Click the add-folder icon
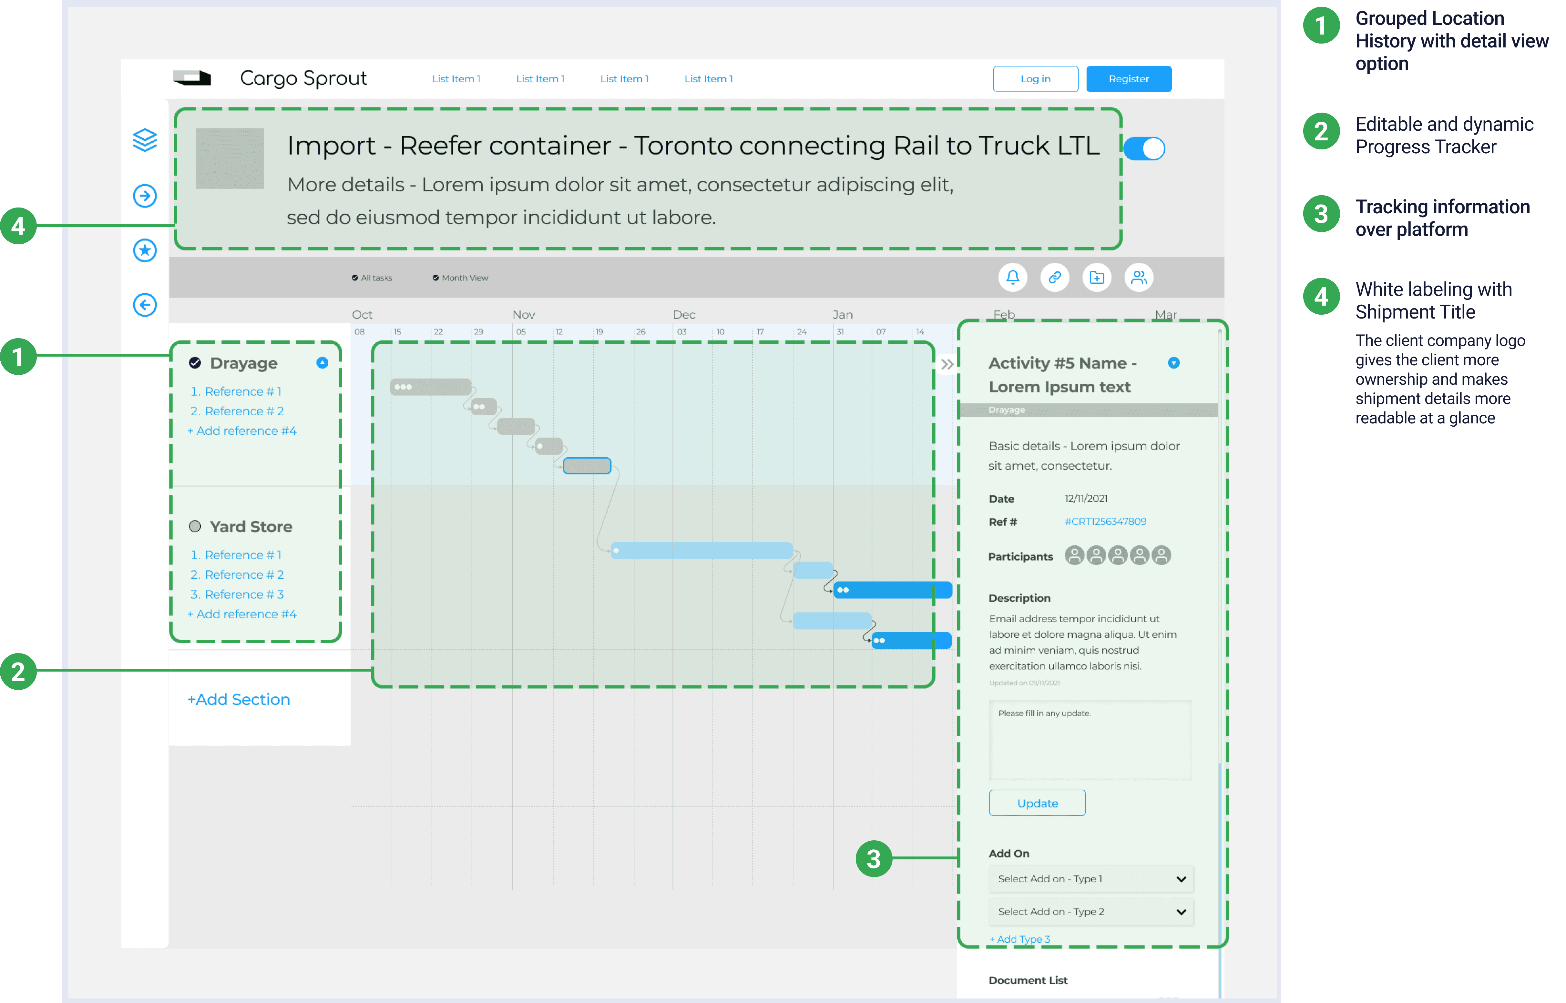This screenshot has width=1566, height=1003. point(1096,278)
